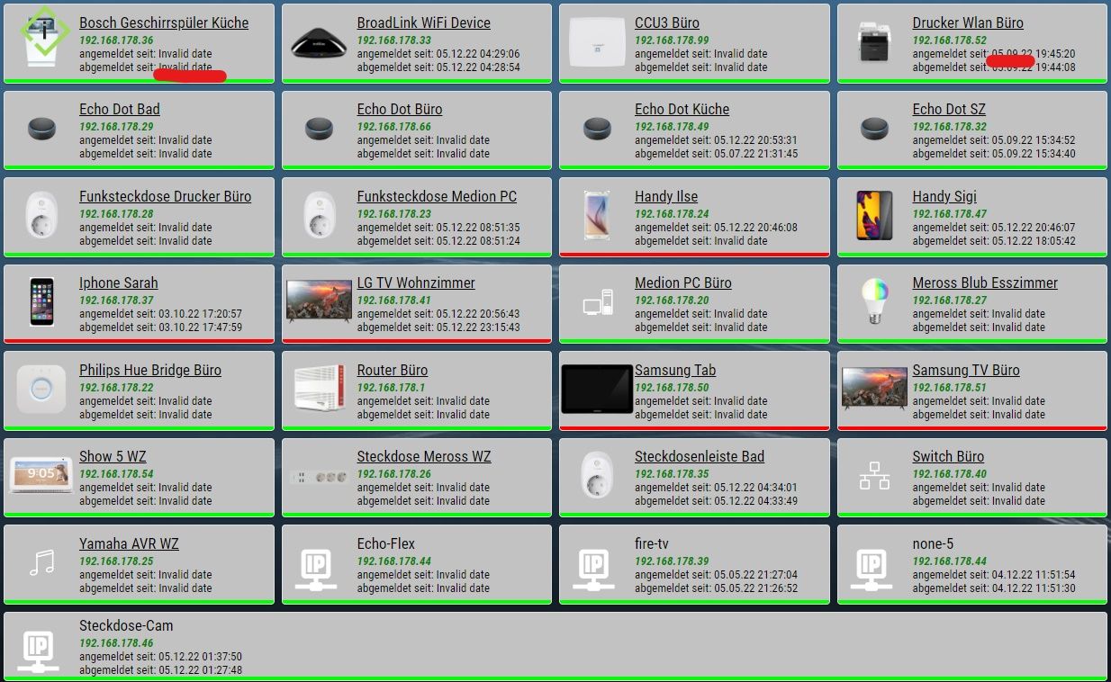Click timestamp 04.12.22 11:51:54
Viewport: 1111px width, 682px height.
1034,575
